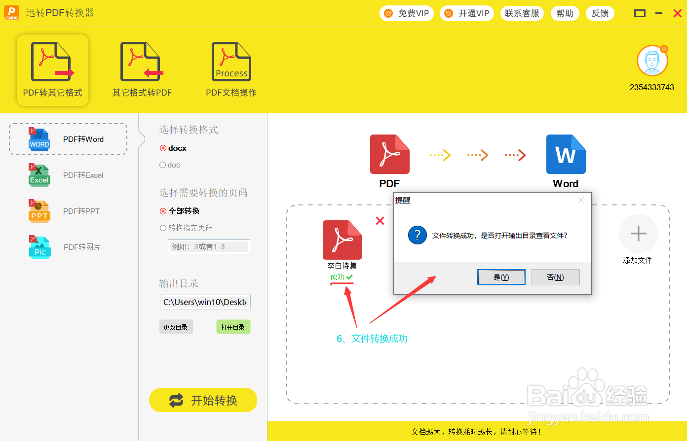Screen dimensions: 687x441
Task: Open 反馈 feedback
Action: [x=600, y=13]
